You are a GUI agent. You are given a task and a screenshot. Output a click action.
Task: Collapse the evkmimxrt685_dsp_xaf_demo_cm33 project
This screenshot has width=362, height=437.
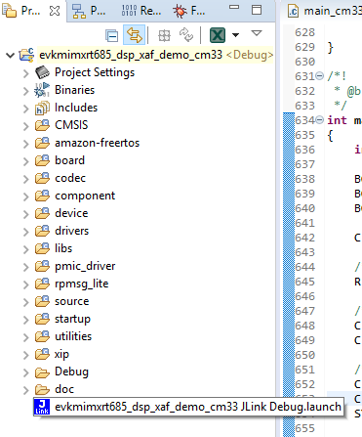[x=11, y=55]
